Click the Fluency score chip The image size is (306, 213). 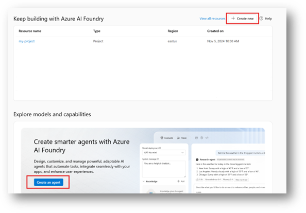pyautogui.click(x=228, y=180)
